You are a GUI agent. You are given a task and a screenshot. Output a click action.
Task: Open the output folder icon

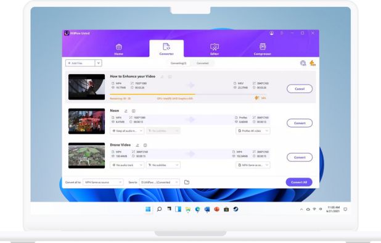[187, 182]
